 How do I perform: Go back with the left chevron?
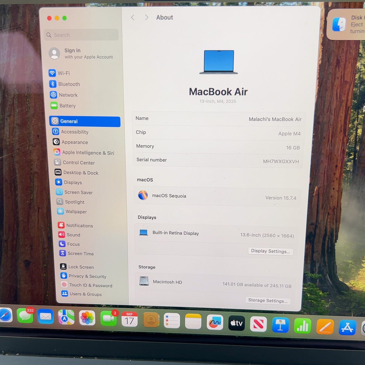(133, 18)
